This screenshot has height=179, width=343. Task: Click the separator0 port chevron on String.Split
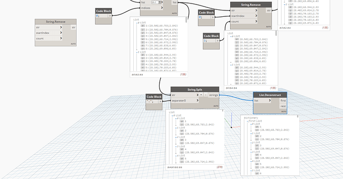(197, 101)
